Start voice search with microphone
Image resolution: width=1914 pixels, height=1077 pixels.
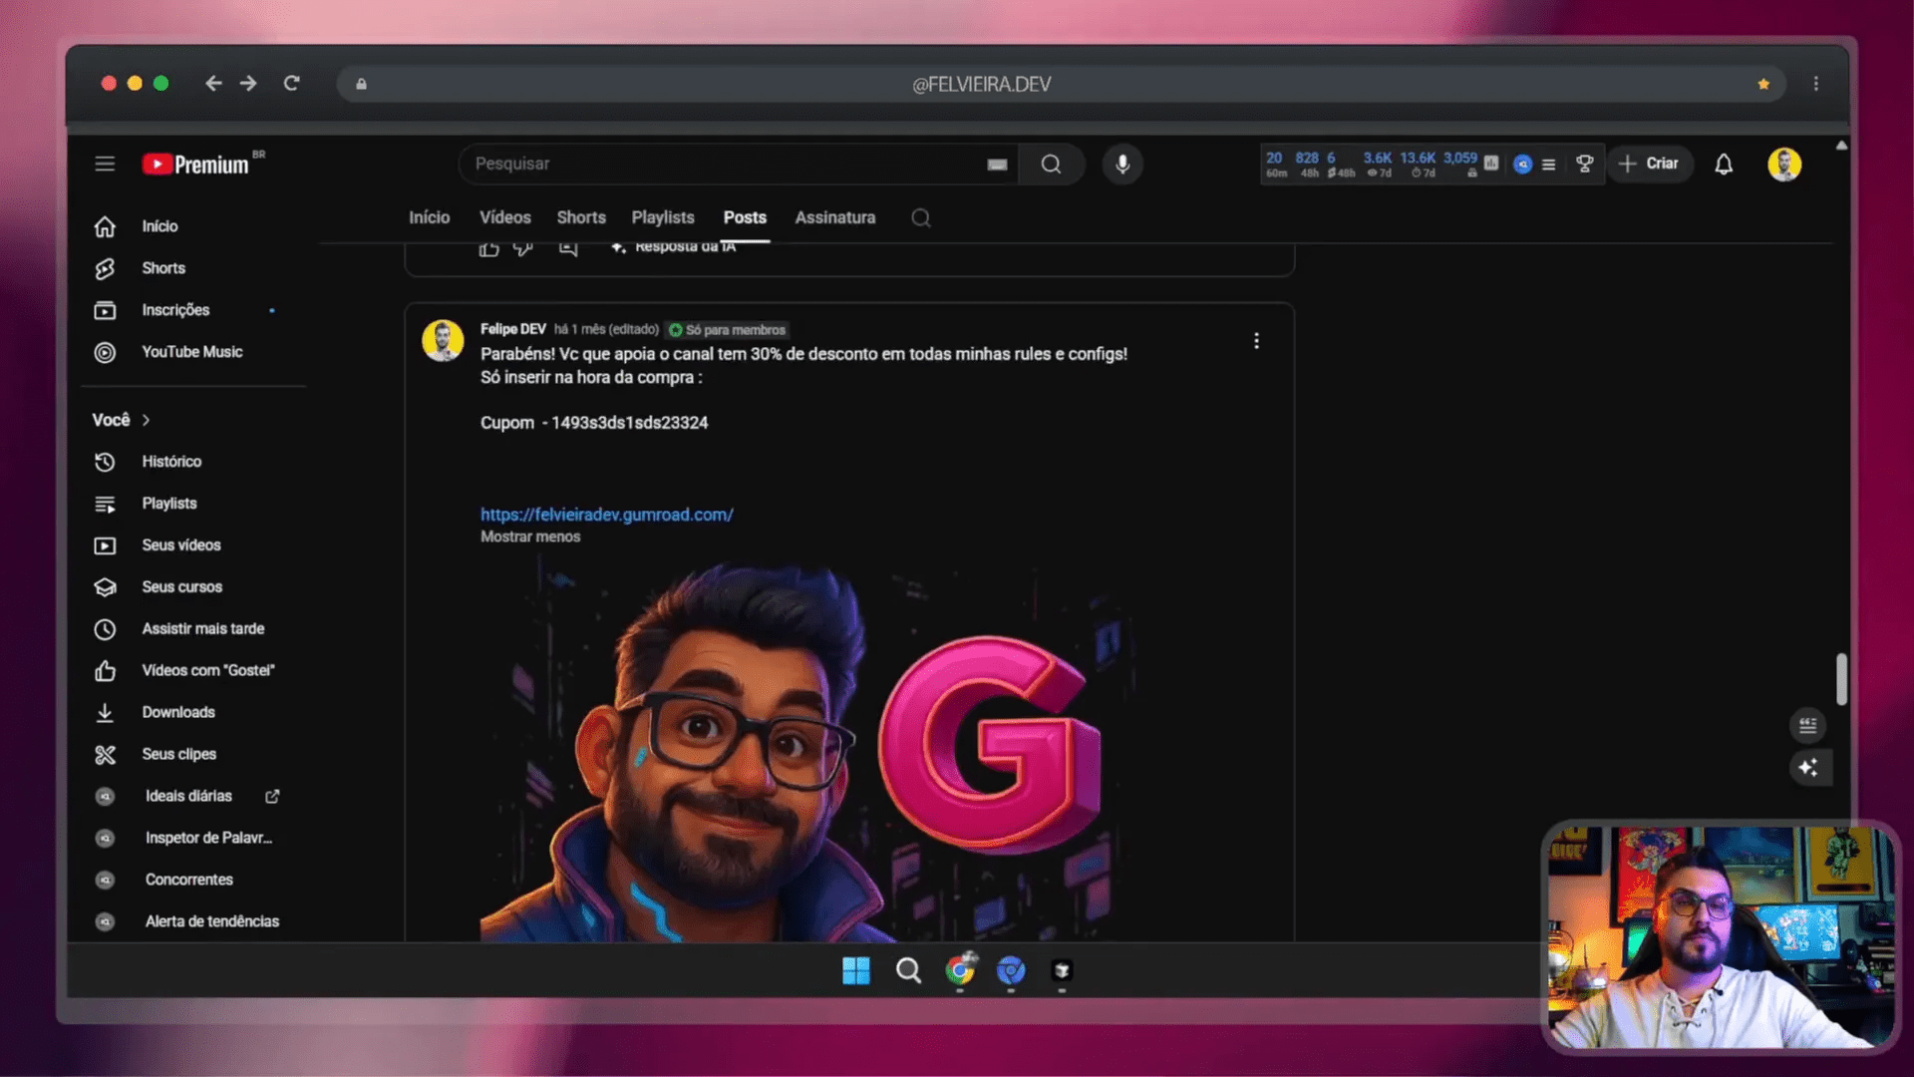[x=1122, y=164]
